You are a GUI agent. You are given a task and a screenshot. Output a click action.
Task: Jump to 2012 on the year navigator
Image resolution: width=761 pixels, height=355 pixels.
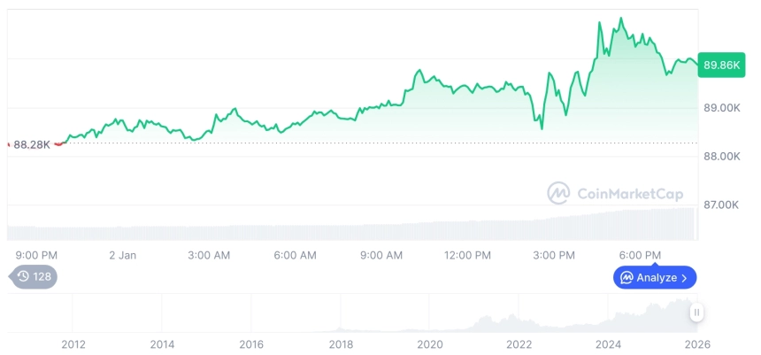coord(73,343)
